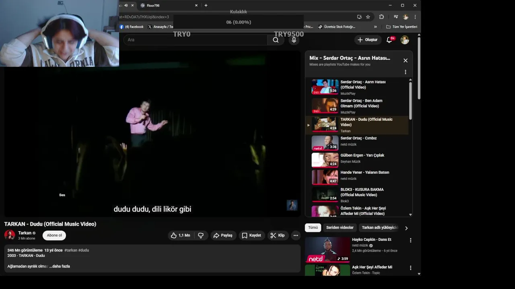The width and height of the screenshot is (515, 289).
Task: Open media controls icon in toolbar
Action: [396, 17]
